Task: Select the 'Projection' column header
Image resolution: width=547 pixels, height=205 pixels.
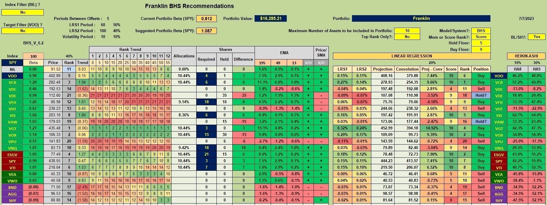Action: click(383, 69)
